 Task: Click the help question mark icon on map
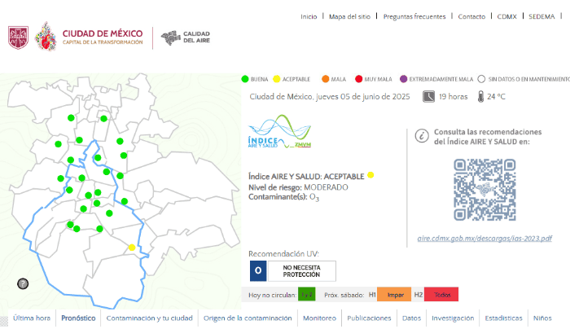(23, 283)
